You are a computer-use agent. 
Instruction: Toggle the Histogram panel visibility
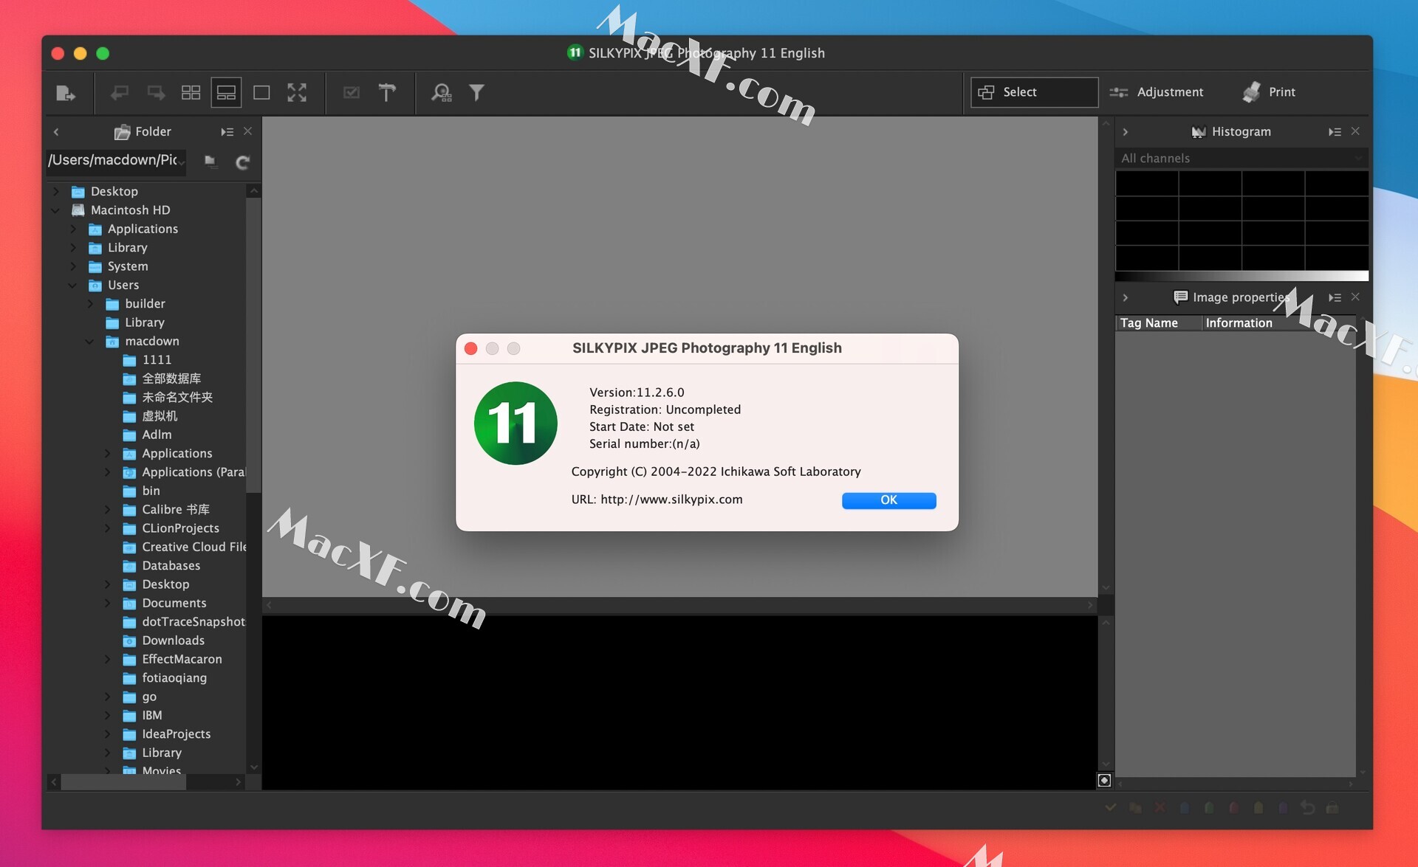coord(1124,131)
